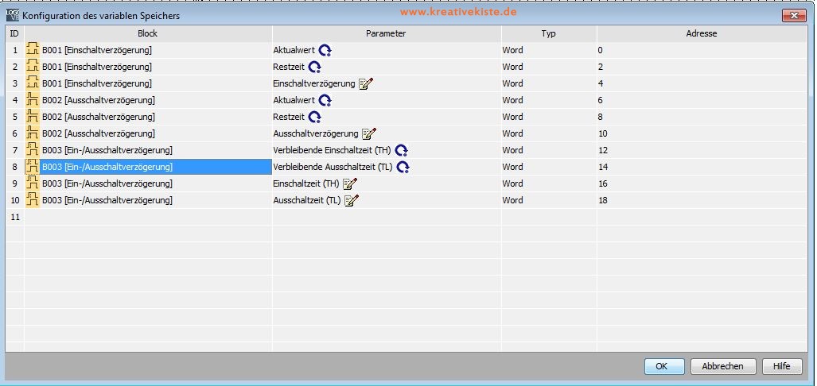Screen dimensions: 817x386
Task: Click the refresh icon beside Aktualwert in row 1
Action: pos(325,51)
